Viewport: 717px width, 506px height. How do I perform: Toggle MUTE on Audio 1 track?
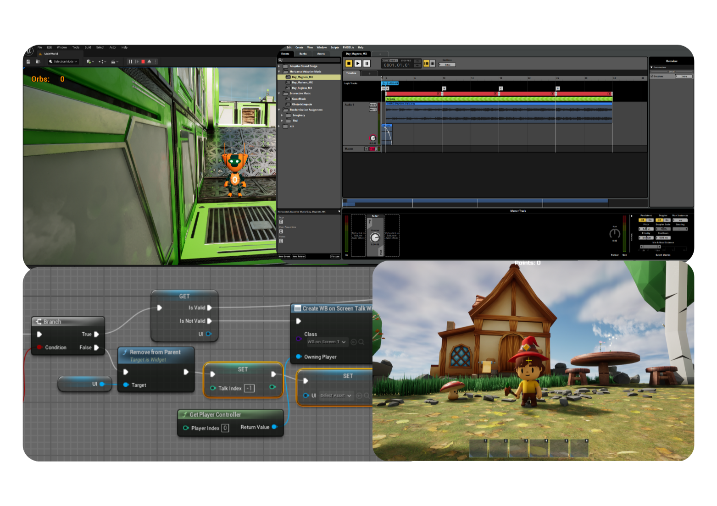pos(372,110)
